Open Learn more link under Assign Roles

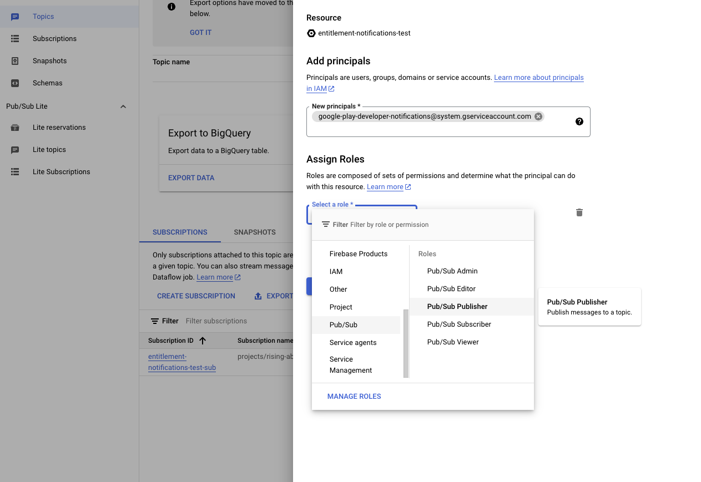[x=389, y=187]
